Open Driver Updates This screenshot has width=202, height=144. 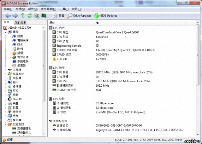(x=79, y=16)
